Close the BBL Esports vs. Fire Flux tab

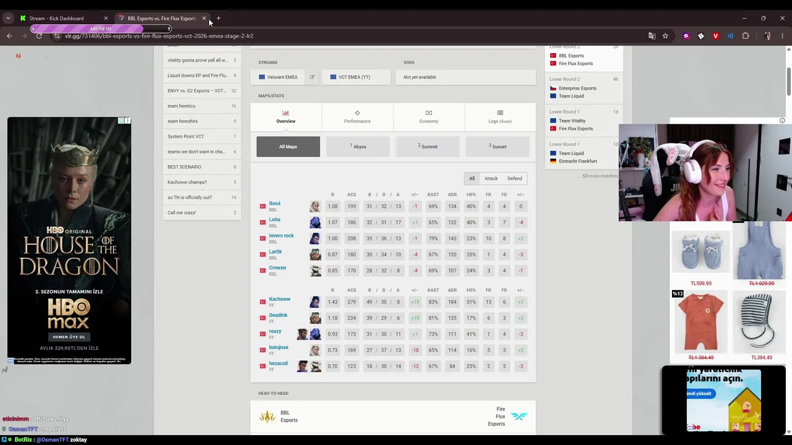[x=204, y=19]
